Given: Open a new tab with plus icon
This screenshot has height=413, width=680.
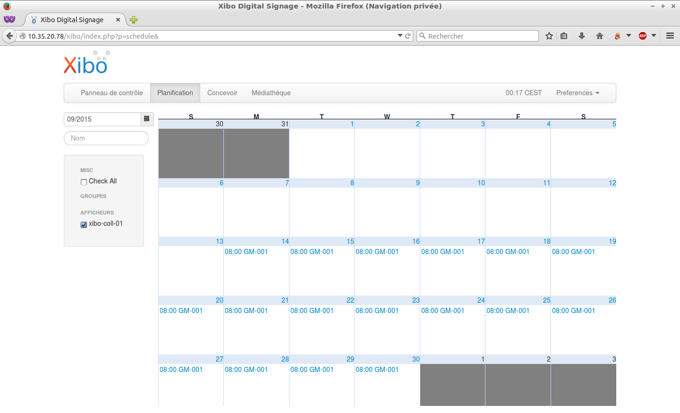Looking at the screenshot, I should click(134, 20).
